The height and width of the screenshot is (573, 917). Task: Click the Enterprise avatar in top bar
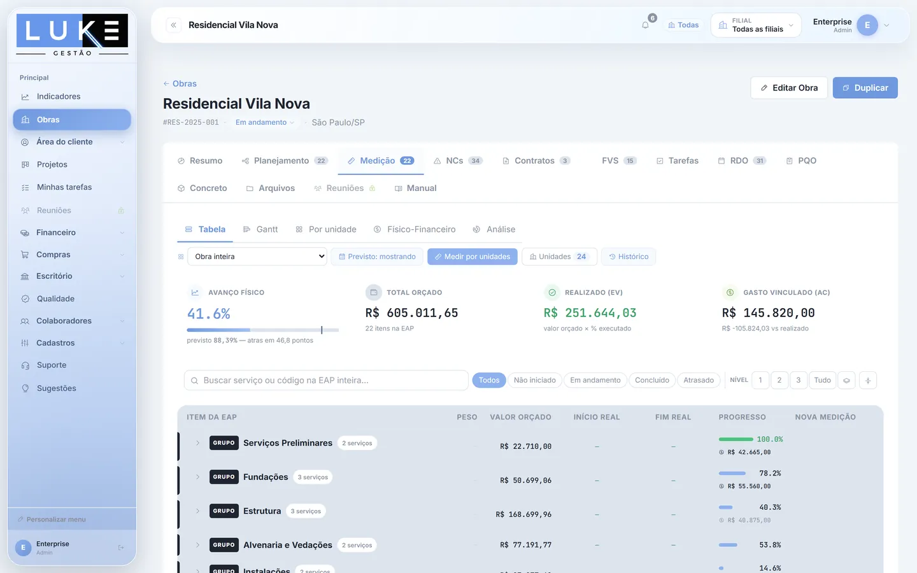867,25
